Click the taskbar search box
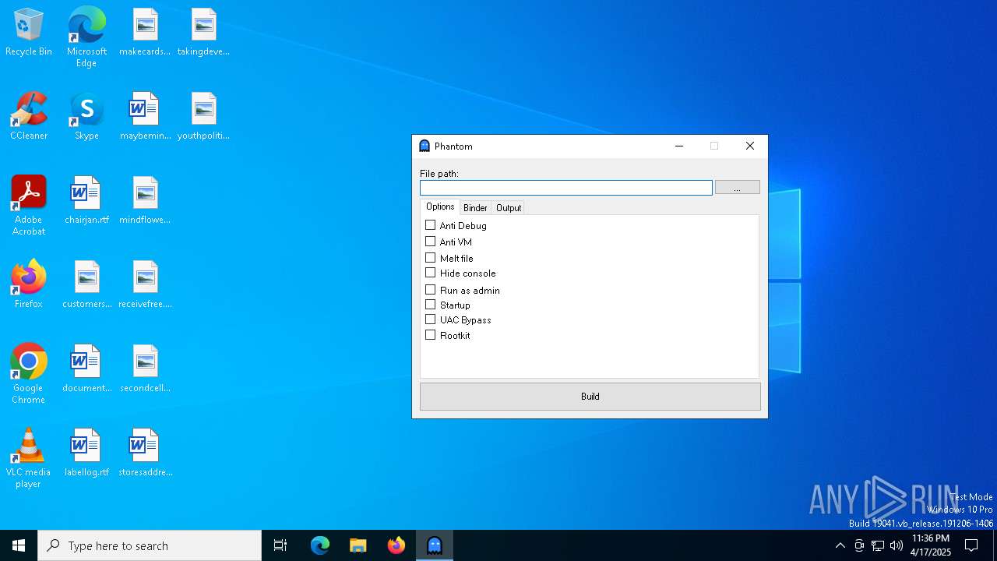This screenshot has height=561, width=997. (x=150, y=545)
